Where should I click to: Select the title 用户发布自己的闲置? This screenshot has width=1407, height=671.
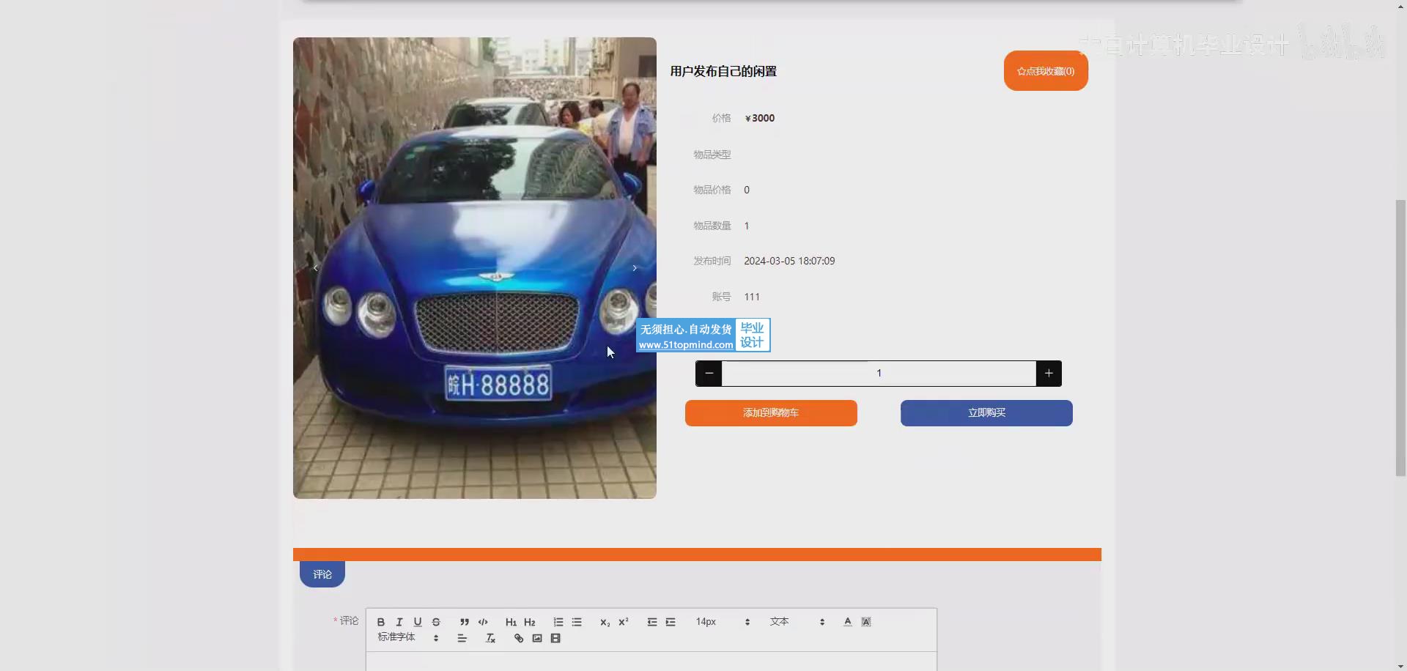723,71
